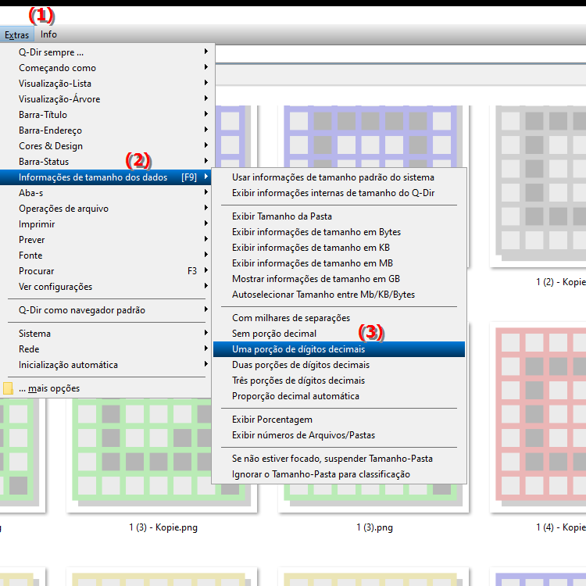The height and width of the screenshot is (586, 586).
Task: Expand the Barra-Título submenu
Action: coord(105,115)
